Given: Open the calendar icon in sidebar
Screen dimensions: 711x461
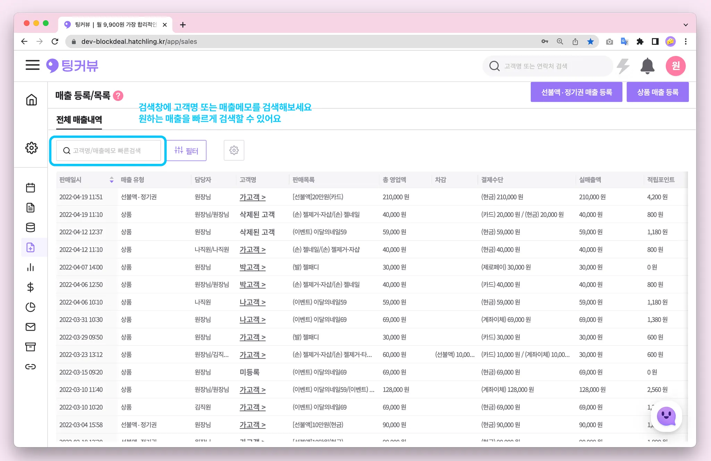Looking at the screenshot, I should 31,188.
